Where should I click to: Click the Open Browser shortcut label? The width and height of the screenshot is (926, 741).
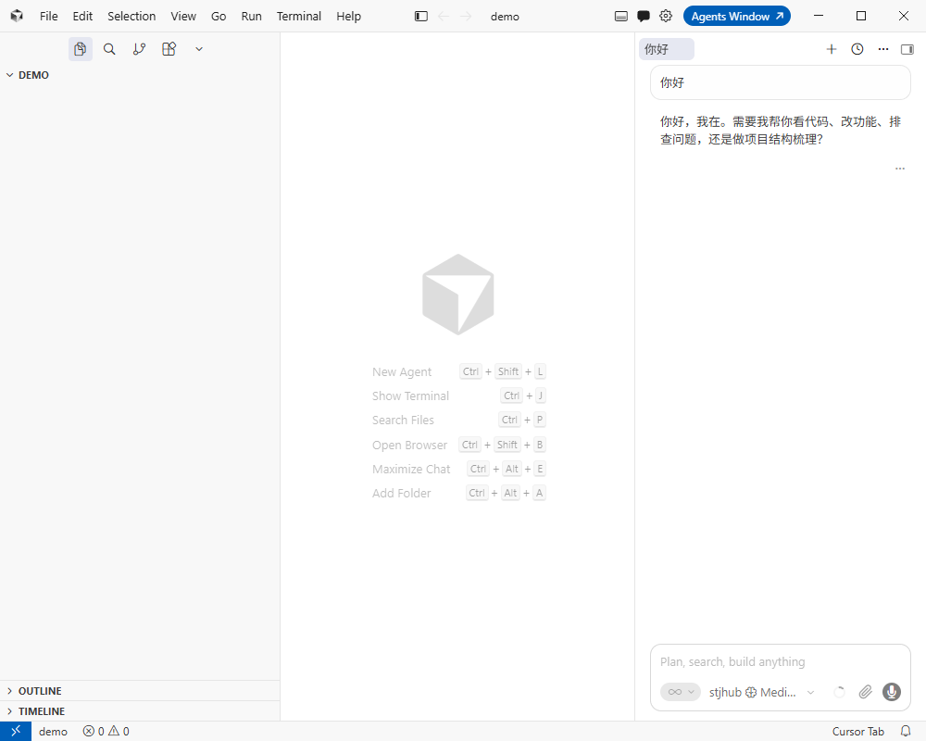[409, 445]
